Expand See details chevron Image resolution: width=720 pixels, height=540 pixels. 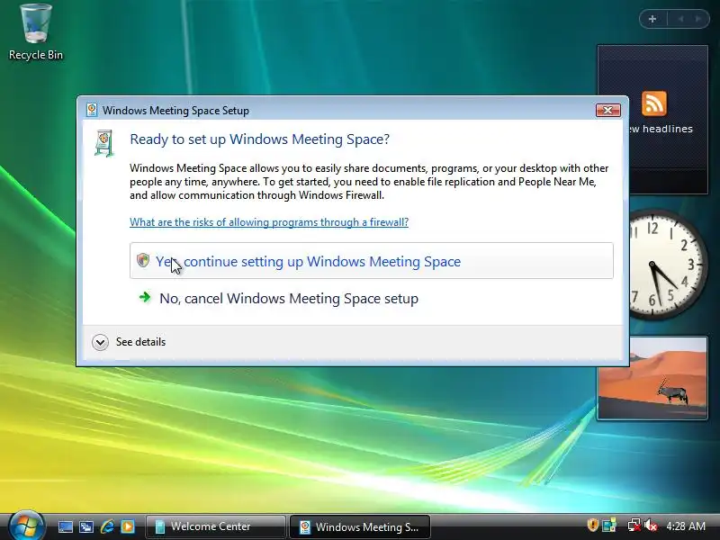click(100, 342)
